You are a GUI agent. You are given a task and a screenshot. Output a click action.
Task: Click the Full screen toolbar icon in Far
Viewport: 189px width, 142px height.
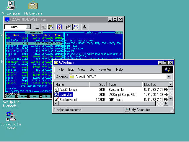(x=60, y=27)
